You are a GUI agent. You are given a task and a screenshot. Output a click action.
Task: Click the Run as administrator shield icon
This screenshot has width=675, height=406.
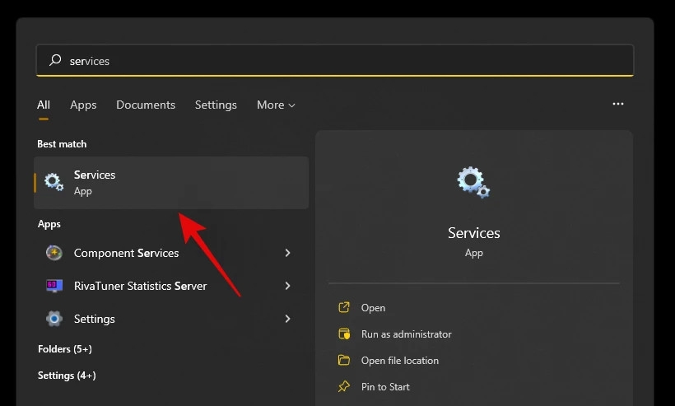pyautogui.click(x=344, y=334)
